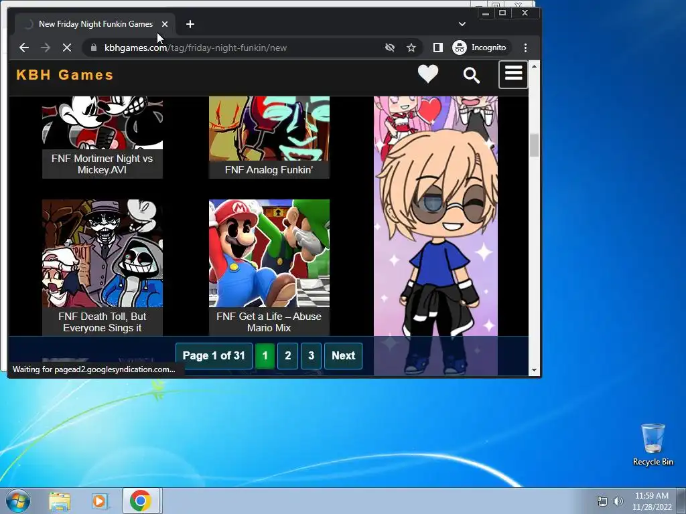The image size is (686, 514).
Task: Select page 1 in pagination
Action: coord(265,356)
